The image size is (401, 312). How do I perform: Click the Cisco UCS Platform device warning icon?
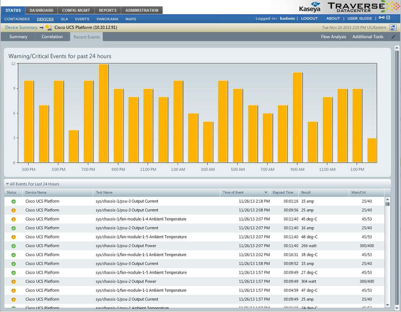point(48,27)
